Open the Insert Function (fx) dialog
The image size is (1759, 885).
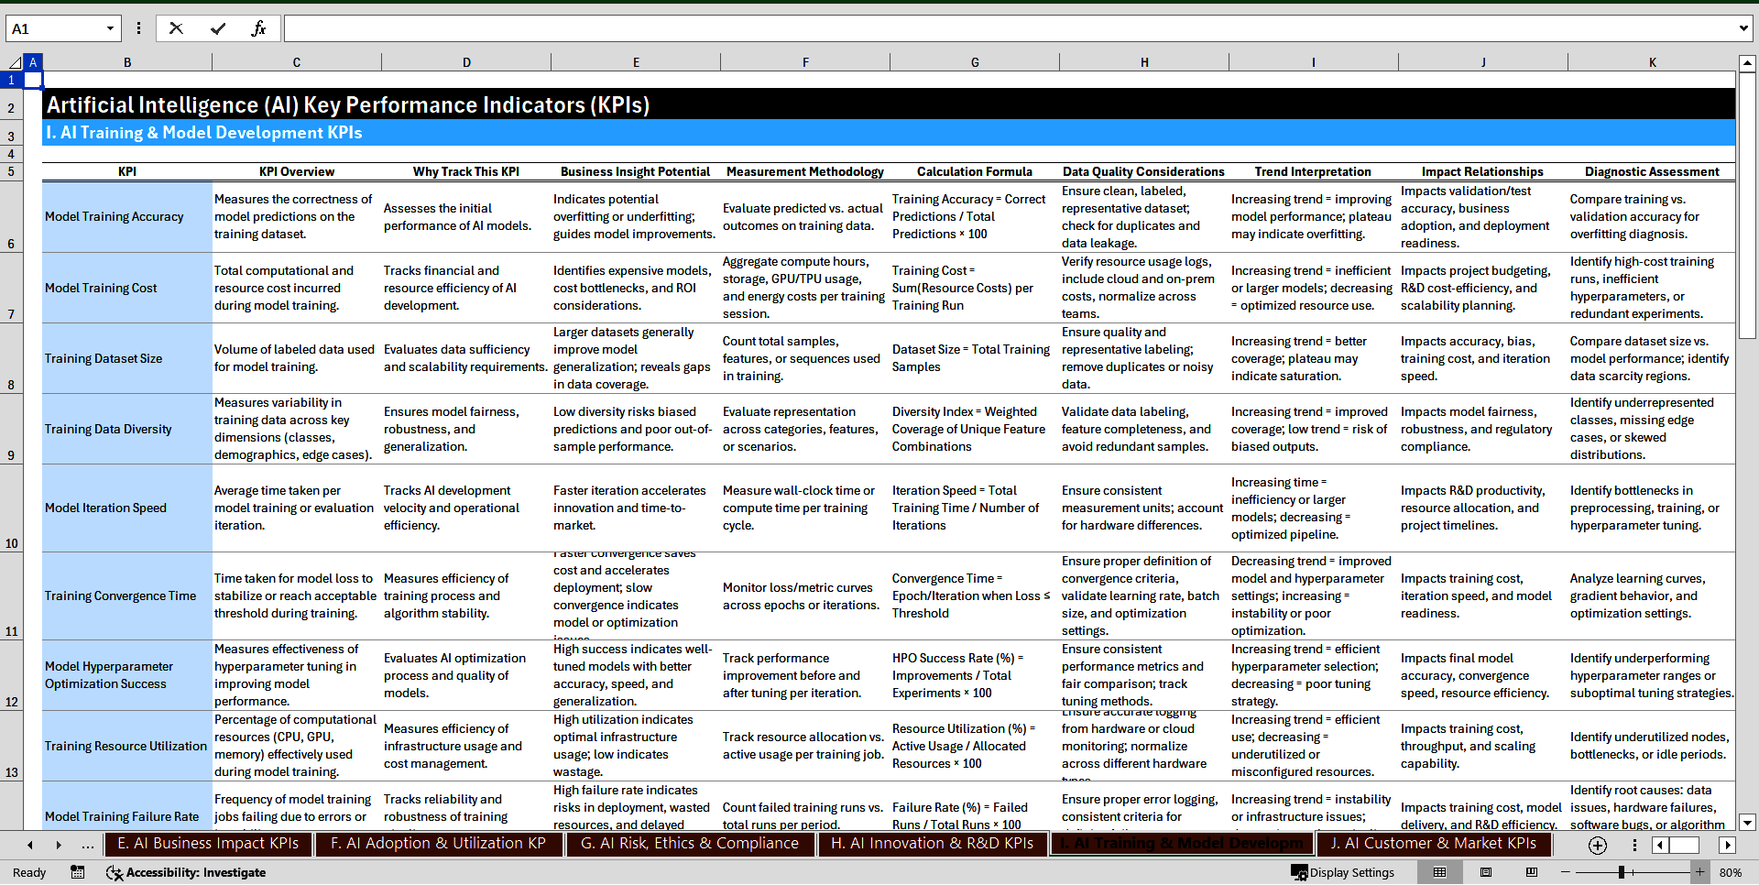tap(259, 27)
